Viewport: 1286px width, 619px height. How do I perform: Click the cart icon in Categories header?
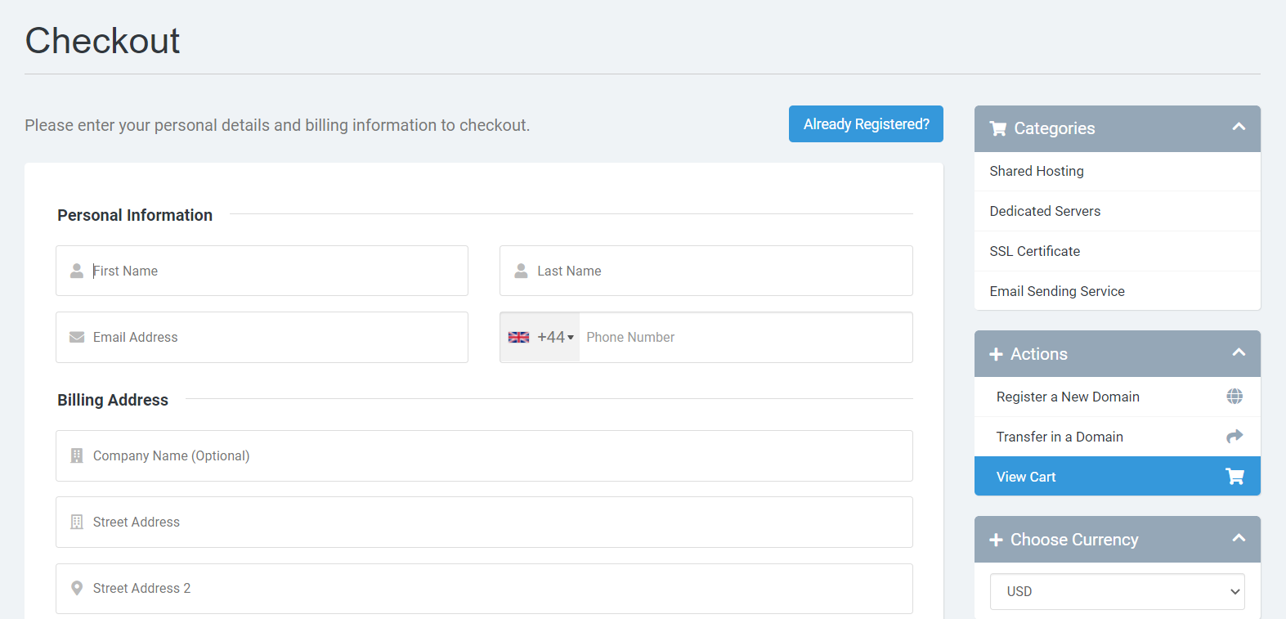coord(998,128)
